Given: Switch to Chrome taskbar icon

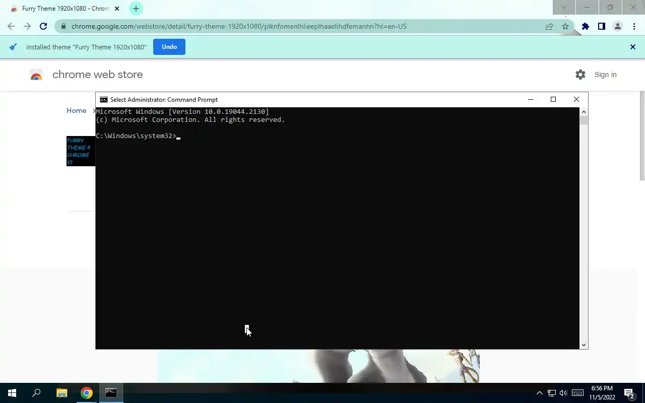Looking at the screenshot, I should click(x=87, y=393).
